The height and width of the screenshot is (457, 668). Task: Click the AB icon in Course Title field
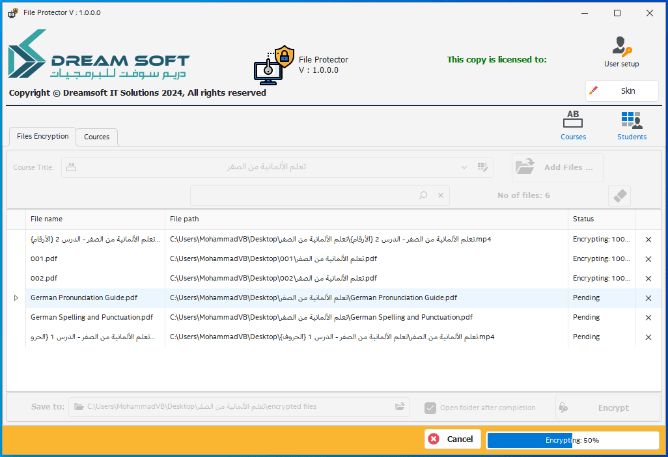[72, 167]
